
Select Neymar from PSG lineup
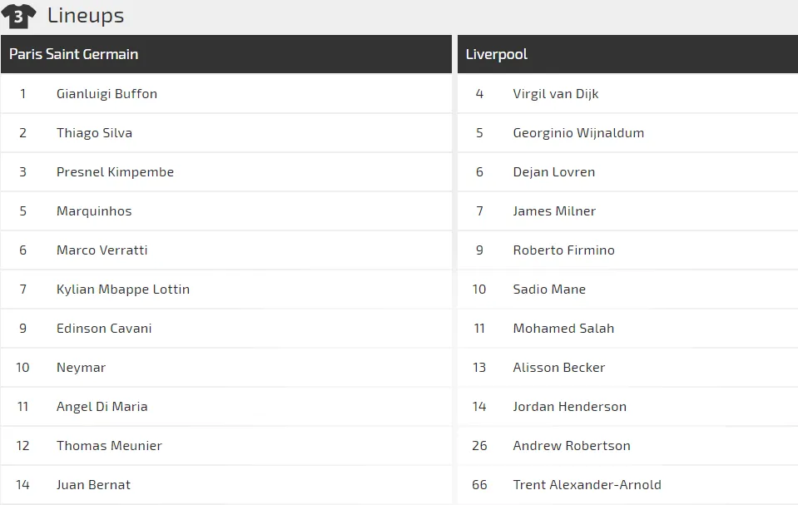[226, 368]
